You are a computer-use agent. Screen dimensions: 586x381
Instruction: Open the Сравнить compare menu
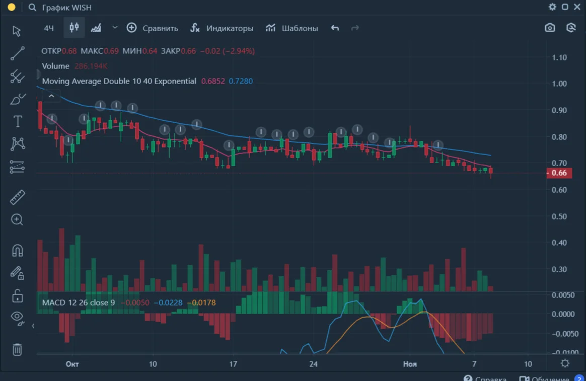pos(153,28)
